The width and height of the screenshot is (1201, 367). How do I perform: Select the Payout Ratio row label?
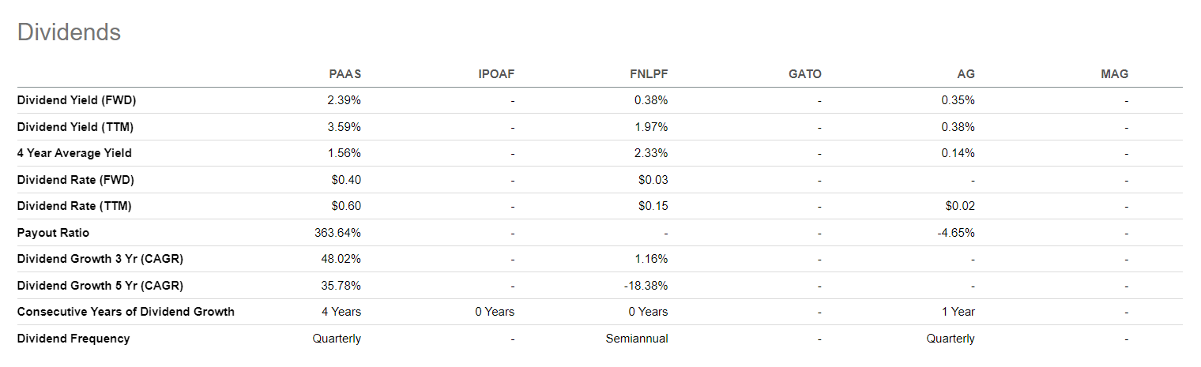pyautogui.click(x=53, y=233)
